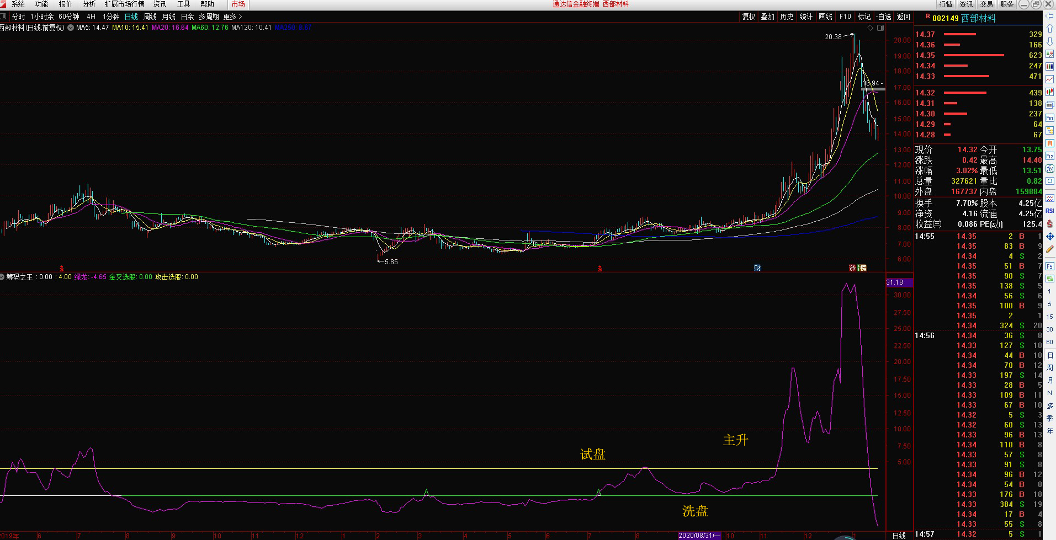This screenshot has height=540, width=1056.
Task: Switch to 30-minute period in sidebar
Action: pos(1049,330)
